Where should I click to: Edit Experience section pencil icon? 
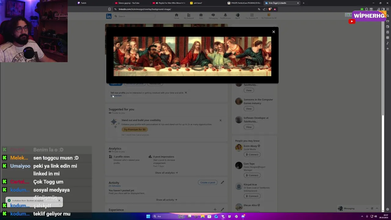pyautogui.click(x=222, y=210)
